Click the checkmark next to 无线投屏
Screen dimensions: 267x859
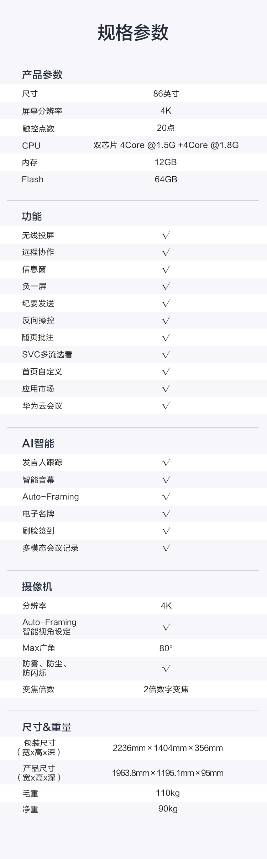click(x=166, y=235)
